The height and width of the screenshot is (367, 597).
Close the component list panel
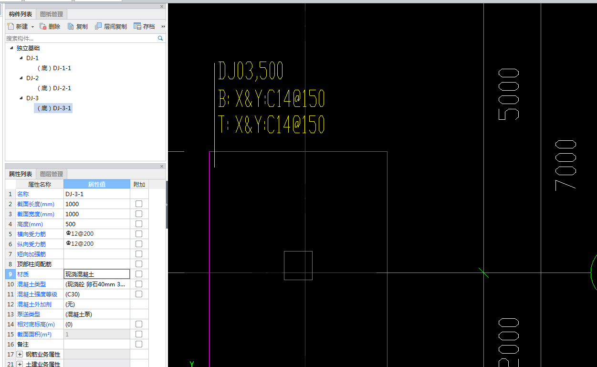161,7
